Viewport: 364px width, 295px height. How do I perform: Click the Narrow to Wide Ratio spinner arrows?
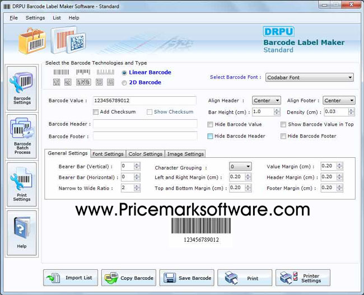pyautogui.click(x=137, y=188)
